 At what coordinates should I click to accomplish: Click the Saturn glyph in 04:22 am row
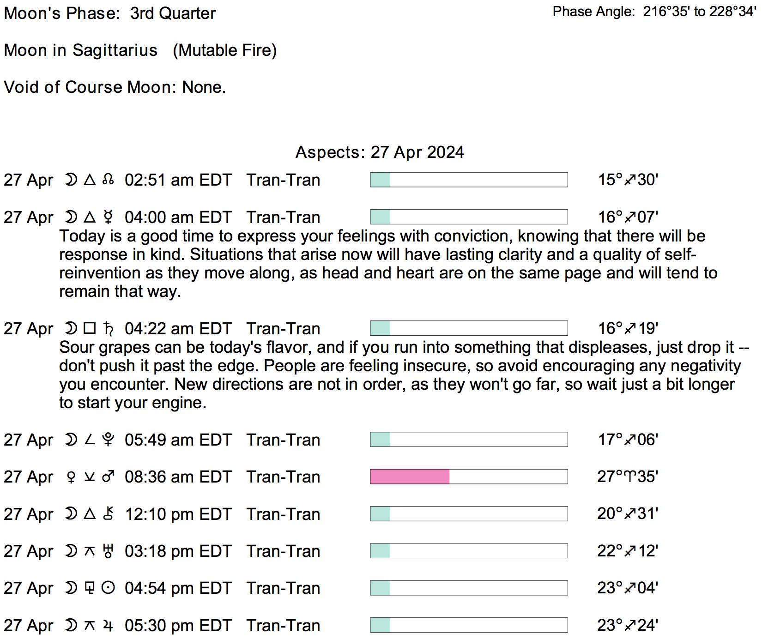tap(108, 328)
